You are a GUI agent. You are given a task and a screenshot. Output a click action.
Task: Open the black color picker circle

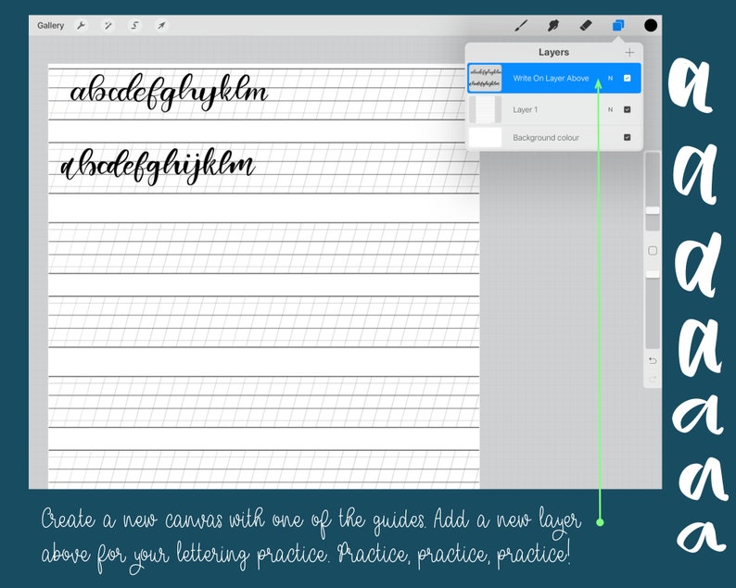coord(651,25)
